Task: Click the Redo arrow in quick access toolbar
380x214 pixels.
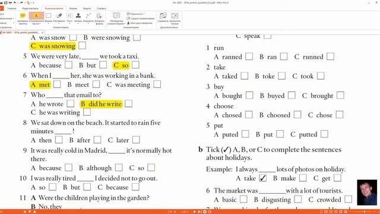Action: (21, 2)
